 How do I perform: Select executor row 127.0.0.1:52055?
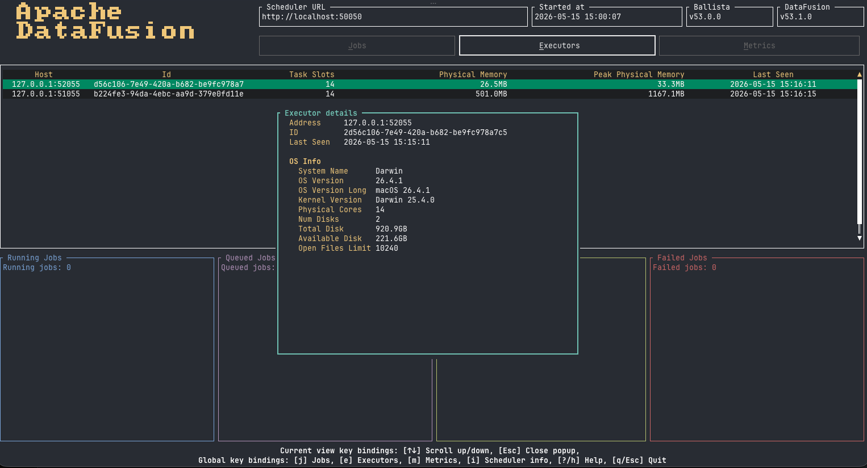[430, 85]
